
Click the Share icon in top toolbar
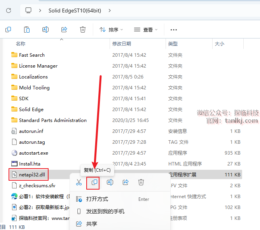click(x=64, y=30)
